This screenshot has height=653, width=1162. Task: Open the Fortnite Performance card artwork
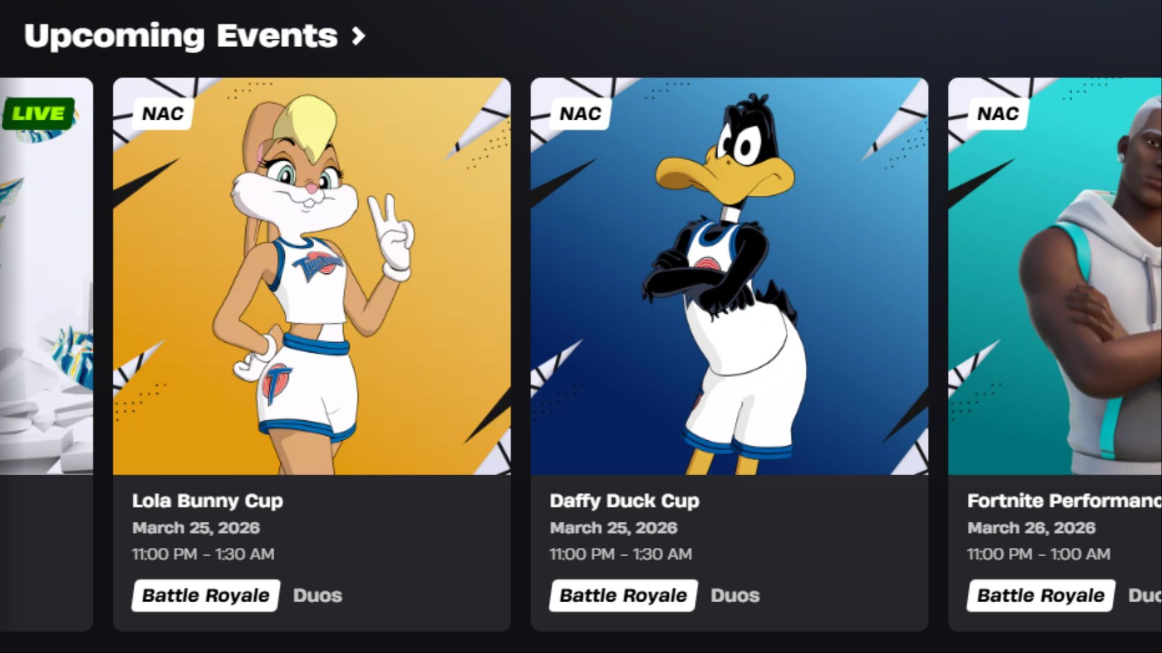[x=1055, y=276]
